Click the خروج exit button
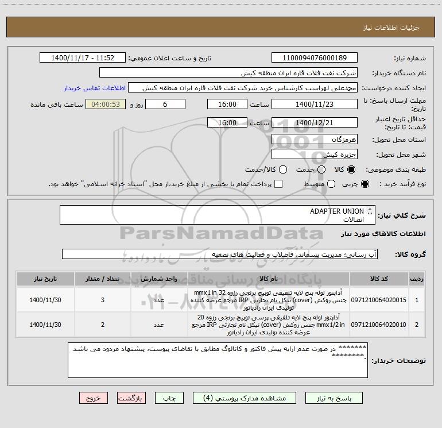442x428 pixels. click(x=94, y=398)
